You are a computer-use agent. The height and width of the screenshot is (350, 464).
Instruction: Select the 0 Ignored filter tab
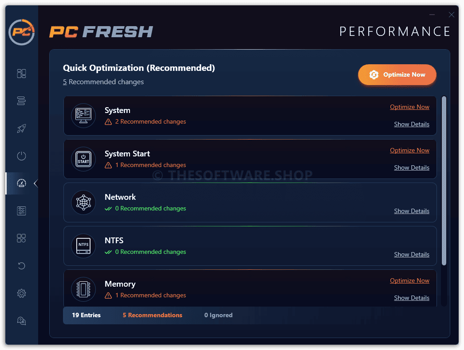tap(218, 315)
